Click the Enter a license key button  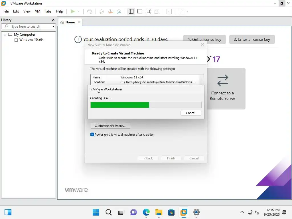coord(252,39)
